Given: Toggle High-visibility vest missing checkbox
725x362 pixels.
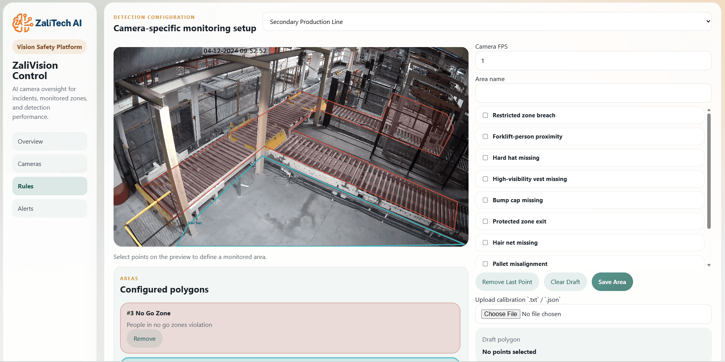Looking at the screenshot, I should click(x=485, y=179).
